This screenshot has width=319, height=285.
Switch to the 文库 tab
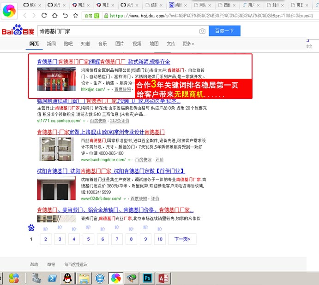171,44
